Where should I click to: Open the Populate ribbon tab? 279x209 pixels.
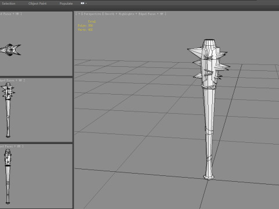point(66,3)
